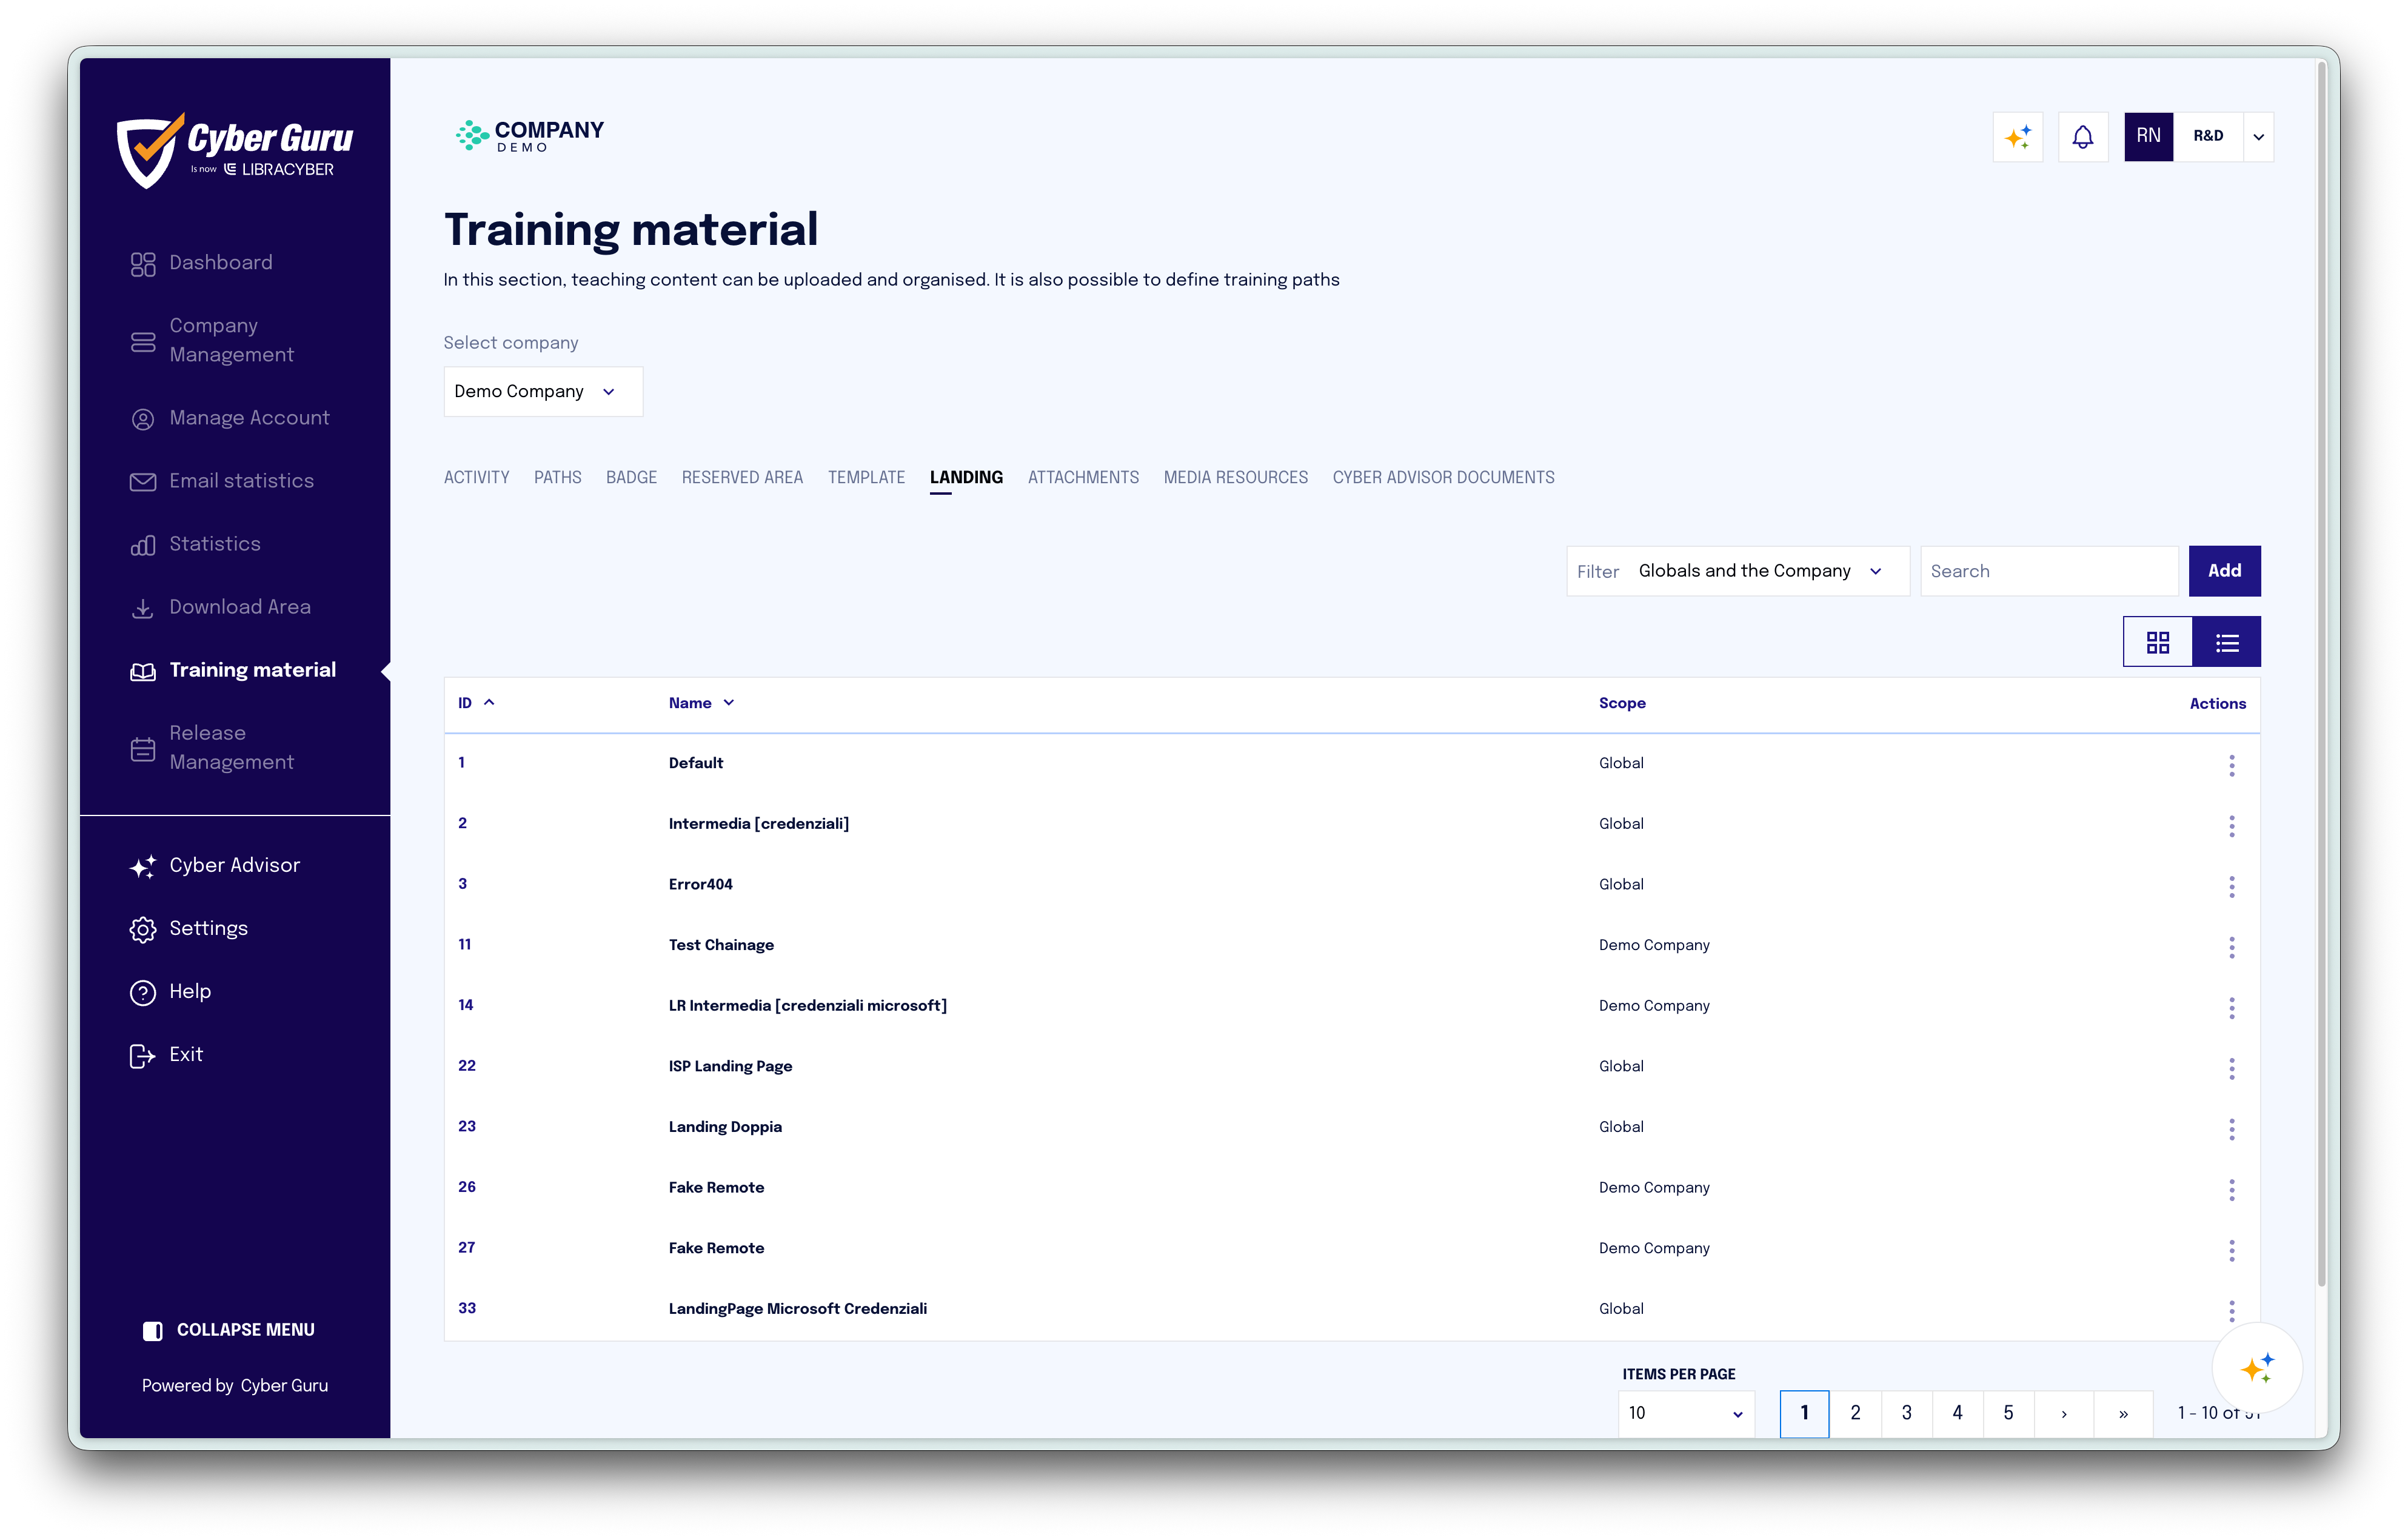Open Email statistics page

click(222, 481)
